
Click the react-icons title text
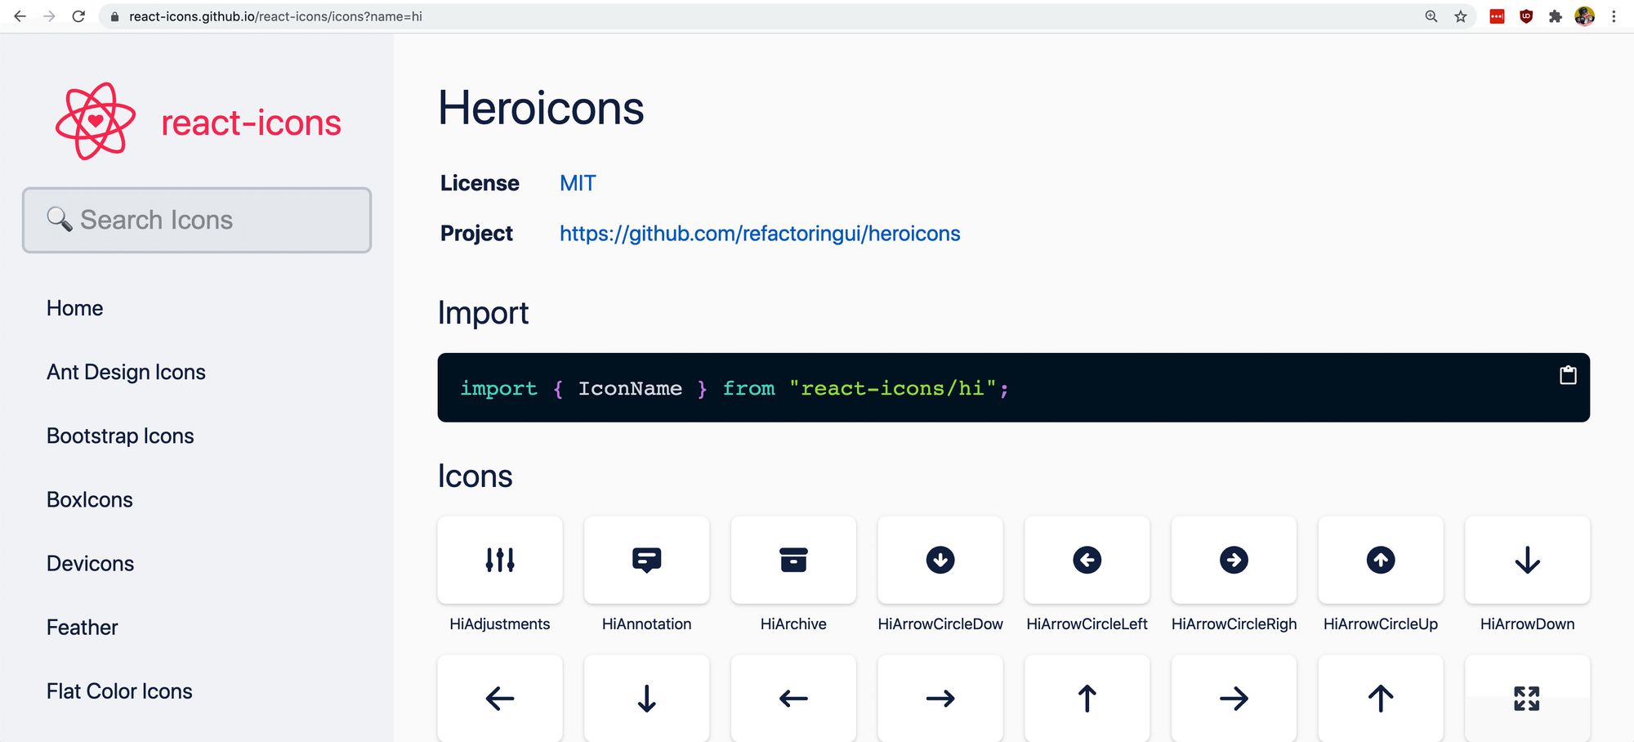point(251,123)
